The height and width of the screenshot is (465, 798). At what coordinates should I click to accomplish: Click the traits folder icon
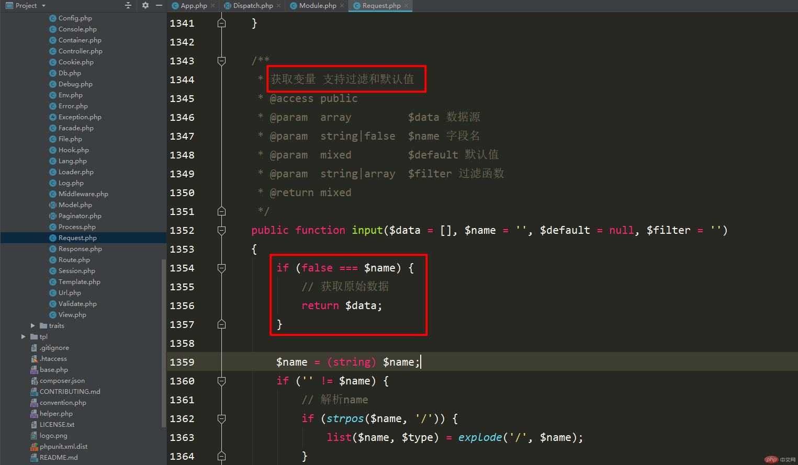point(43,326)
